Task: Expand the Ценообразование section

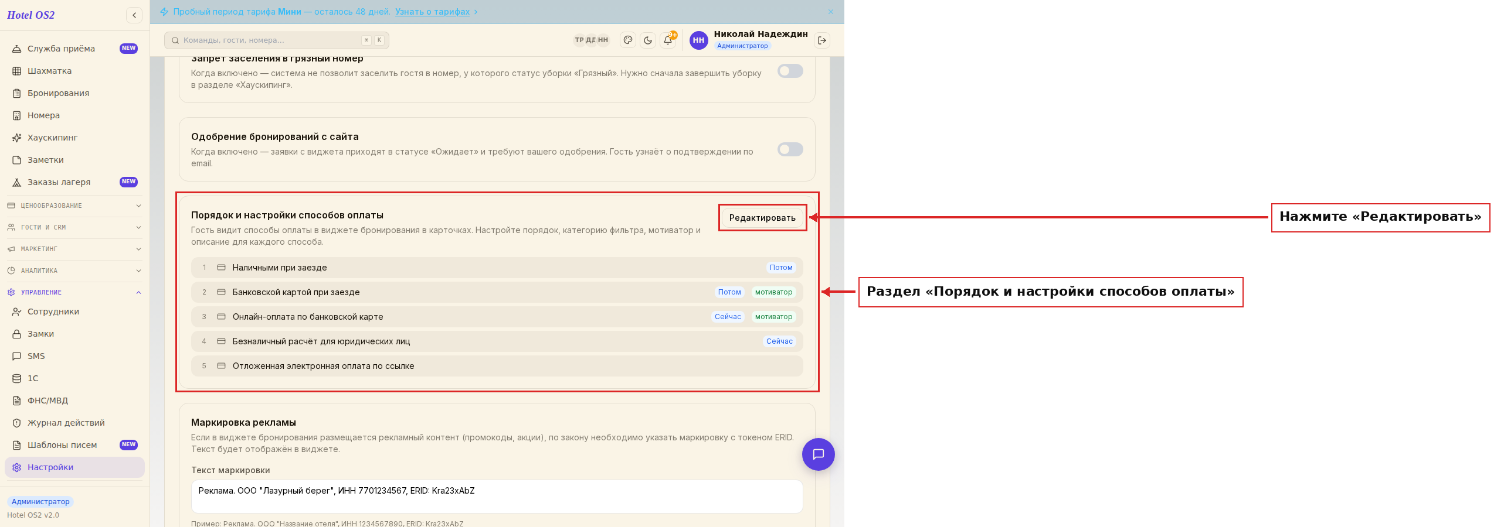Action: click(74, 206)
